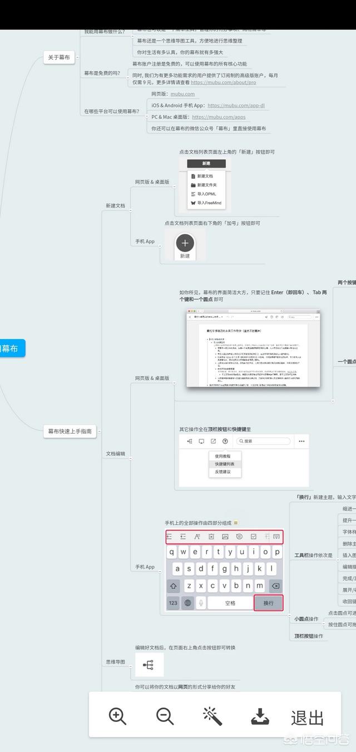This screenshot has width=356, height=752.
Task: Download the mind map image
Action: 260,716
